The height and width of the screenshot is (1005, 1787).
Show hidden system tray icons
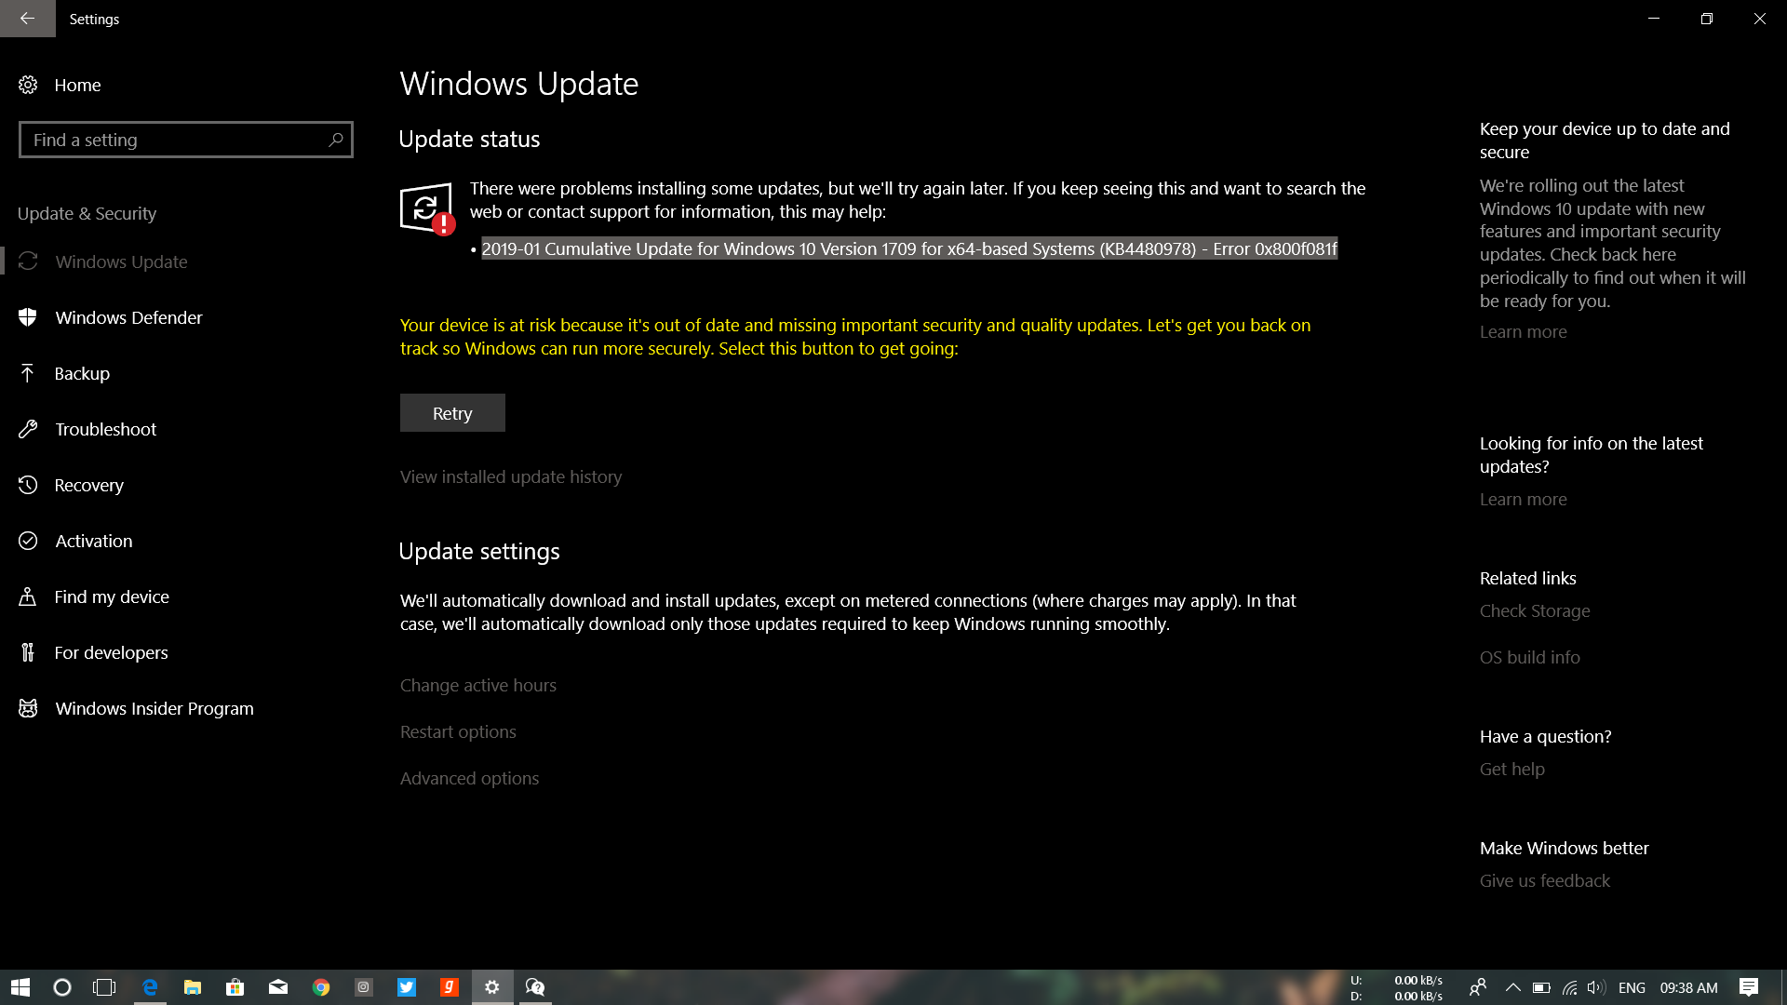pyautogui.click(x=1512, y=987)
